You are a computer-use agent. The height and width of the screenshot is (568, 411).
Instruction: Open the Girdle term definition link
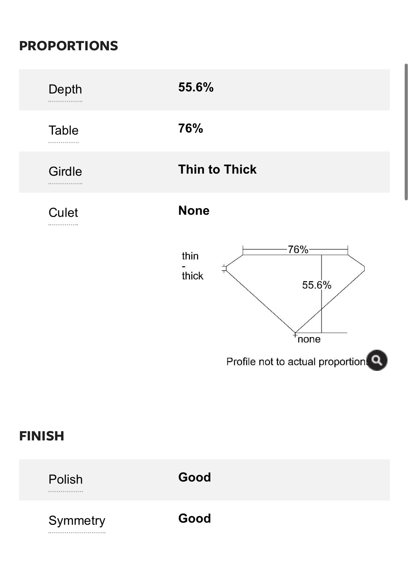[x=65, y=172]
